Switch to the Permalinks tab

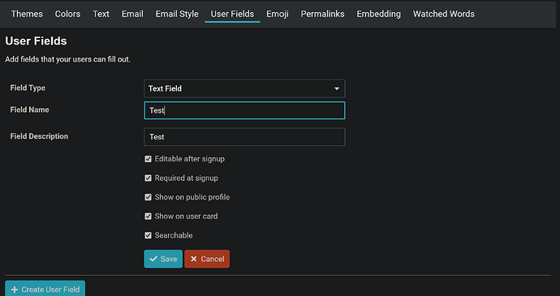[322, 14]
